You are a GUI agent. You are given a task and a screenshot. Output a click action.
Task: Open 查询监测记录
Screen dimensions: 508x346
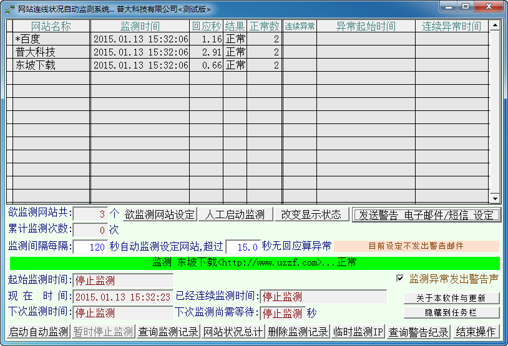(168, 332)
